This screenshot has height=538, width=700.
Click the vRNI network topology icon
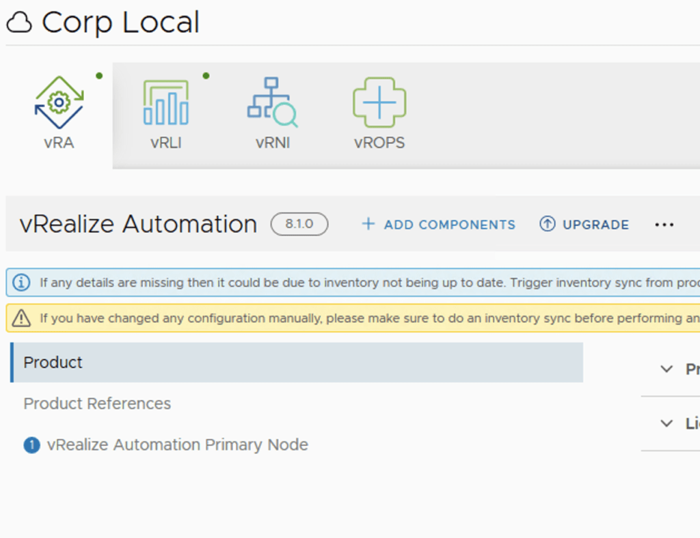(272, 103)
